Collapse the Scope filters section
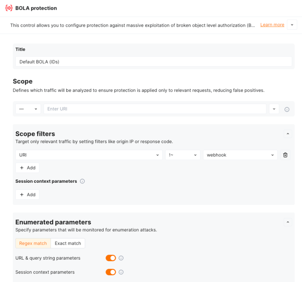302x282 pixels. tap(288, 134)
